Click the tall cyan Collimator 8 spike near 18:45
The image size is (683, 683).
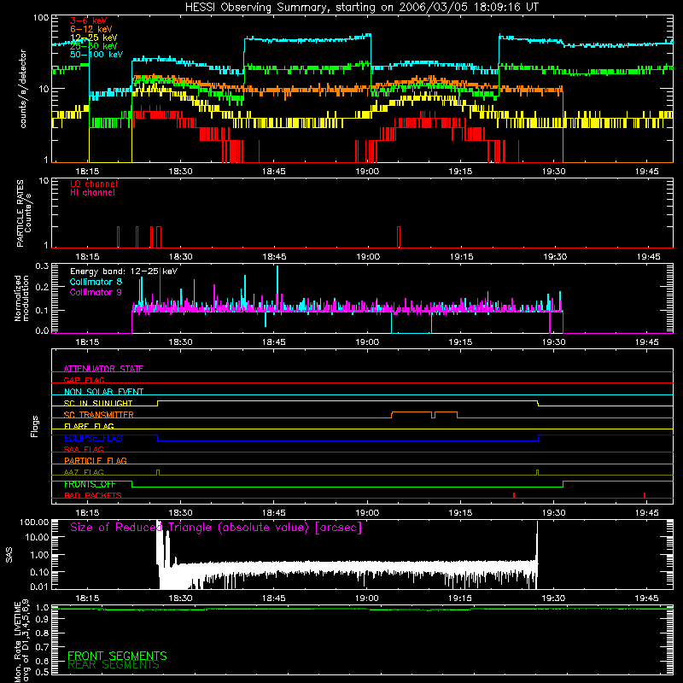click(277, 288)
